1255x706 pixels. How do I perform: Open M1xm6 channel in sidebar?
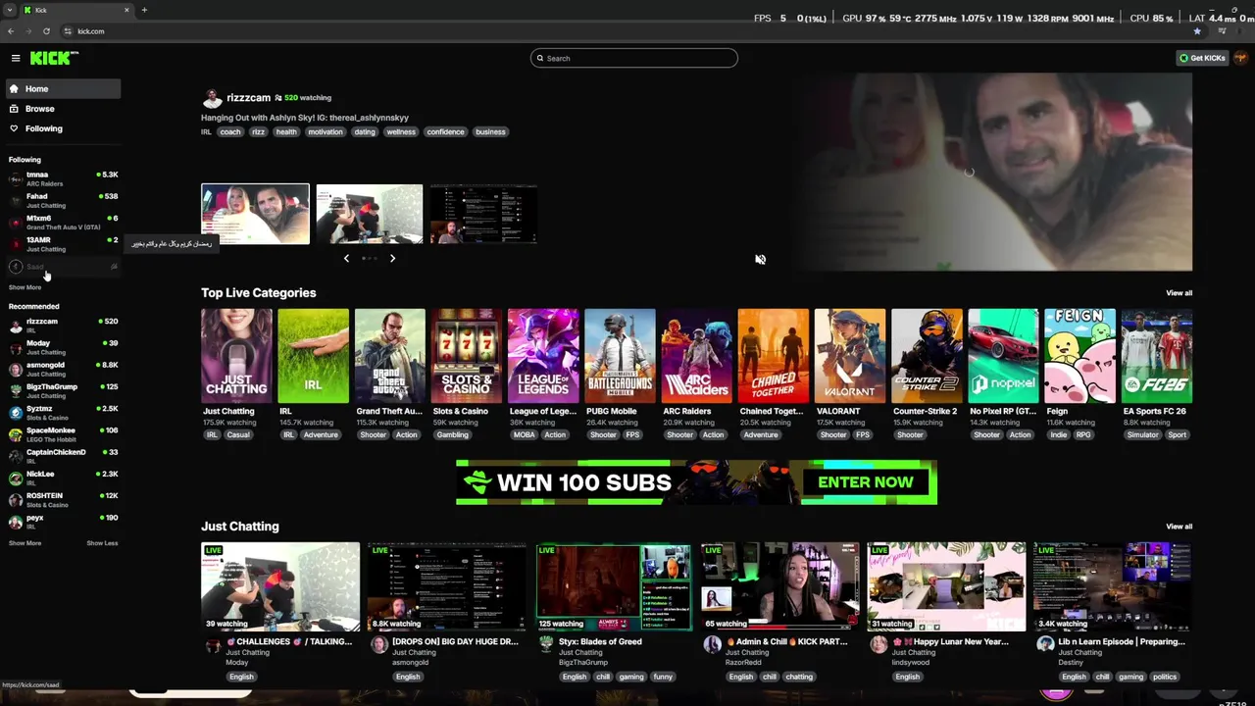(64, 223)
